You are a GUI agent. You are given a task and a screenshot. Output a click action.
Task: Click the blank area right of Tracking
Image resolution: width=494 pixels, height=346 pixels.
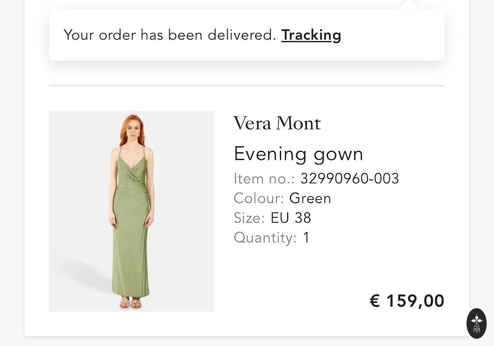[392, 35]
